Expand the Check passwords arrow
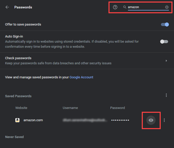174x148 pixels. point(166,61)
